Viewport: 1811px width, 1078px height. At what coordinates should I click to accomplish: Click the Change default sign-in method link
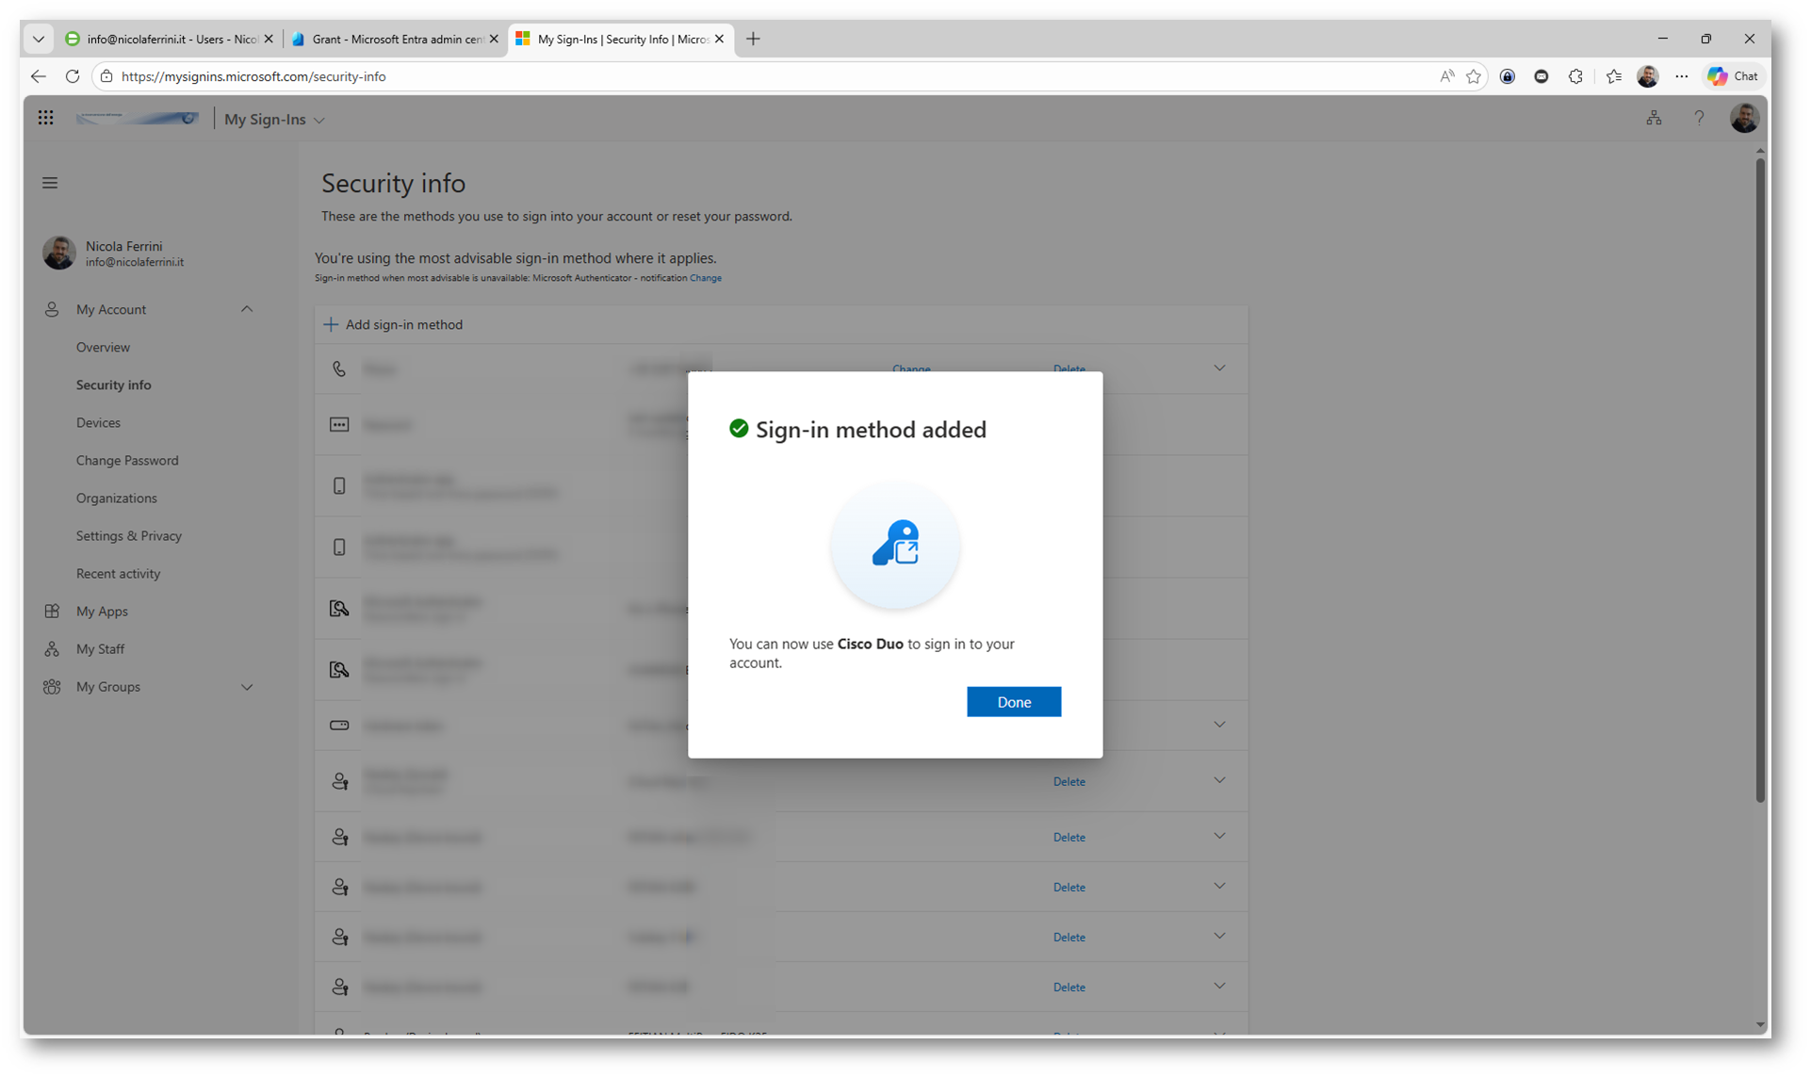point(705,278)
